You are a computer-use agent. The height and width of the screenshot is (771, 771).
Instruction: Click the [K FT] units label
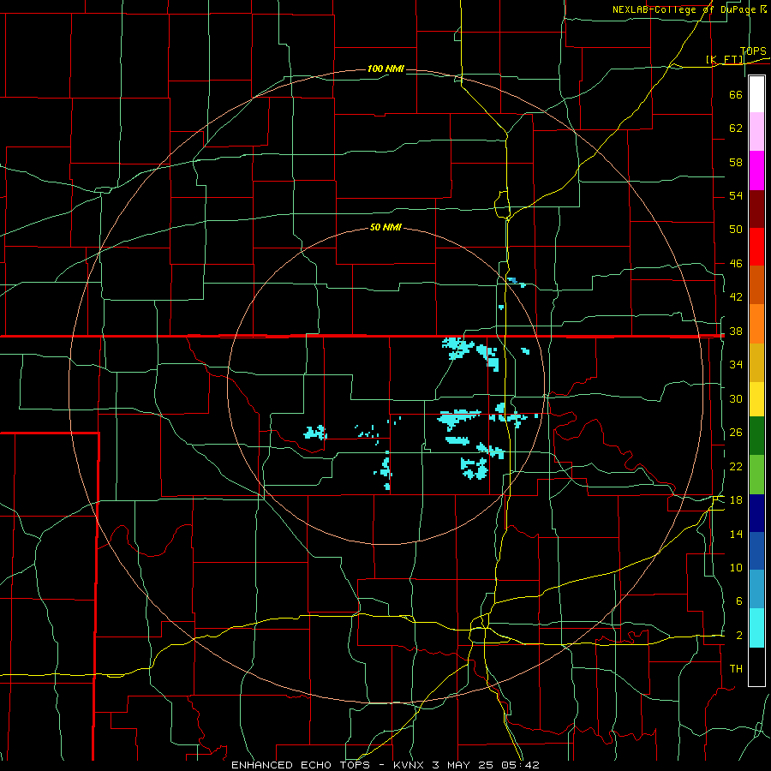725,60
